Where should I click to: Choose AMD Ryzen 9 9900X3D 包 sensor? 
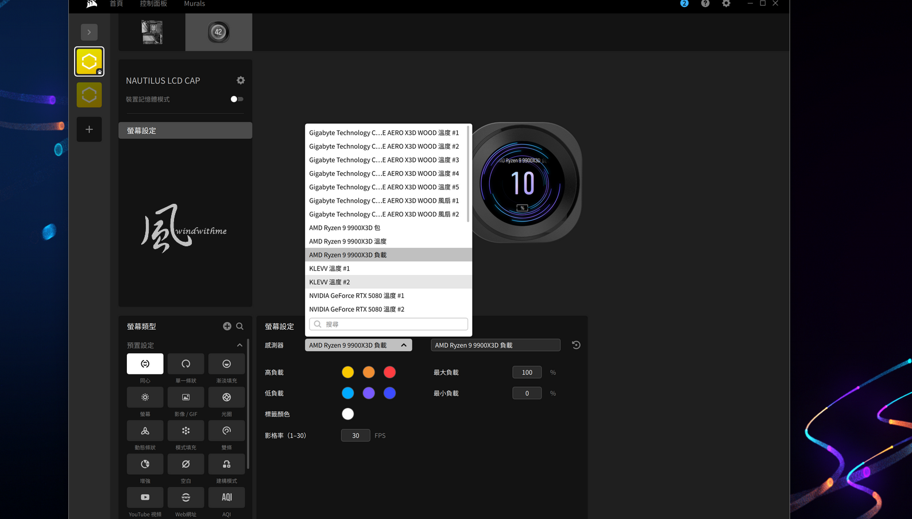point(388,228)
